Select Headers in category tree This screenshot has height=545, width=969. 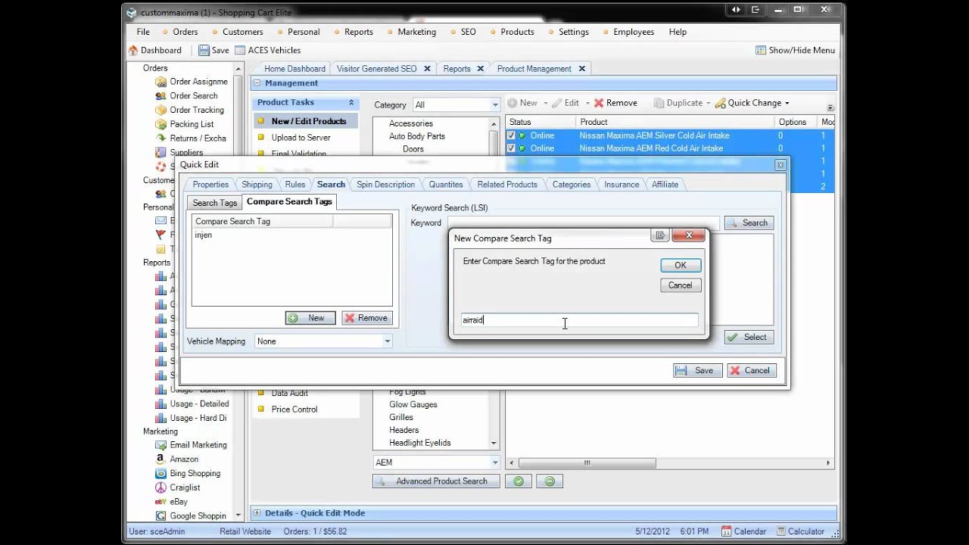pyautogui.click(x=403, y=431)
